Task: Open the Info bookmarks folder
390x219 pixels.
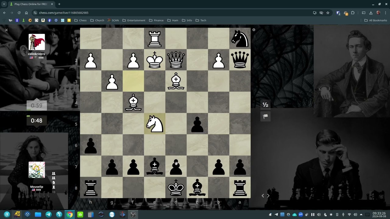Action: coord(187,20)
